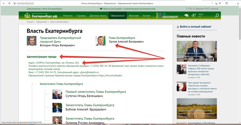The width and height of the screenshot is (241, 125).
Task: Click the padlock icon in address bar
Action: click(15, 3)
